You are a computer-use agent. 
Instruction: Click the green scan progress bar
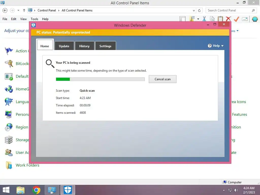pyautogui.click(x=100, y=79)
